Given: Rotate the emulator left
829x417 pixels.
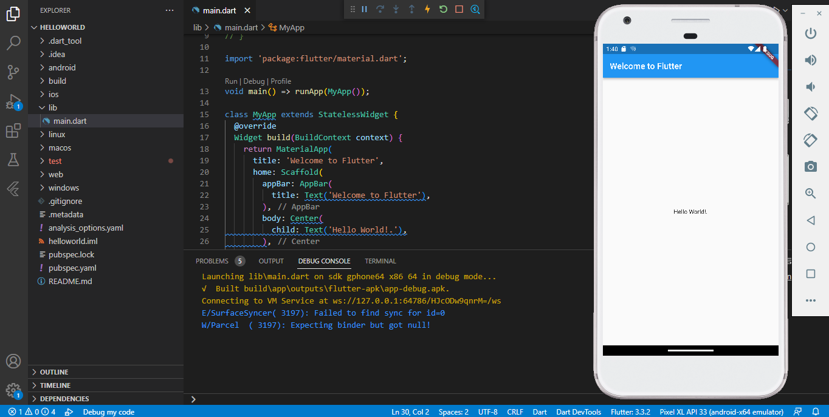Looking at the screenshot, I should 810,114.
